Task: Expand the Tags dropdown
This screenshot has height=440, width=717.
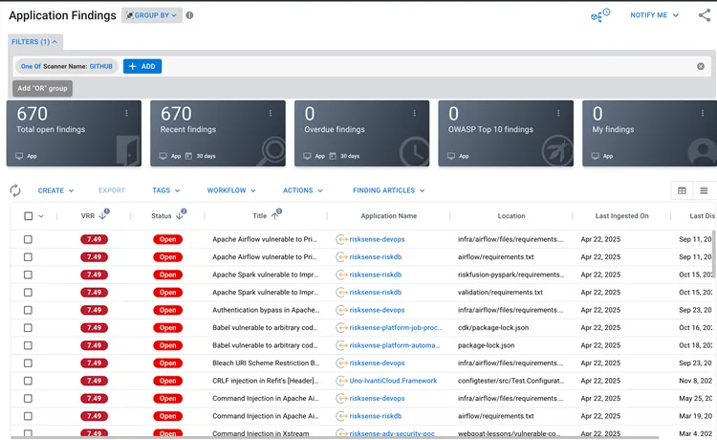Action: tap(166, 190)
